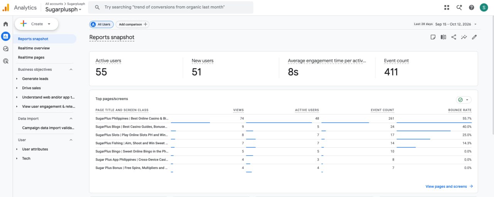Viewport: 494px width, 197px height.
Task: Click Average engagement time metric label
Action: (x=327, y=61)
